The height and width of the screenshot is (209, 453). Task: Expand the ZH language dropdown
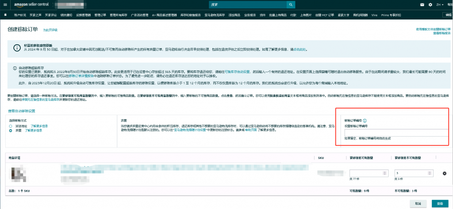[x=440, y=5]
